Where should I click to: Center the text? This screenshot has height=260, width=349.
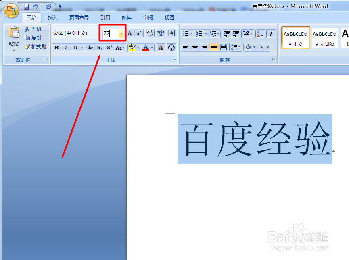click(195, 47)
